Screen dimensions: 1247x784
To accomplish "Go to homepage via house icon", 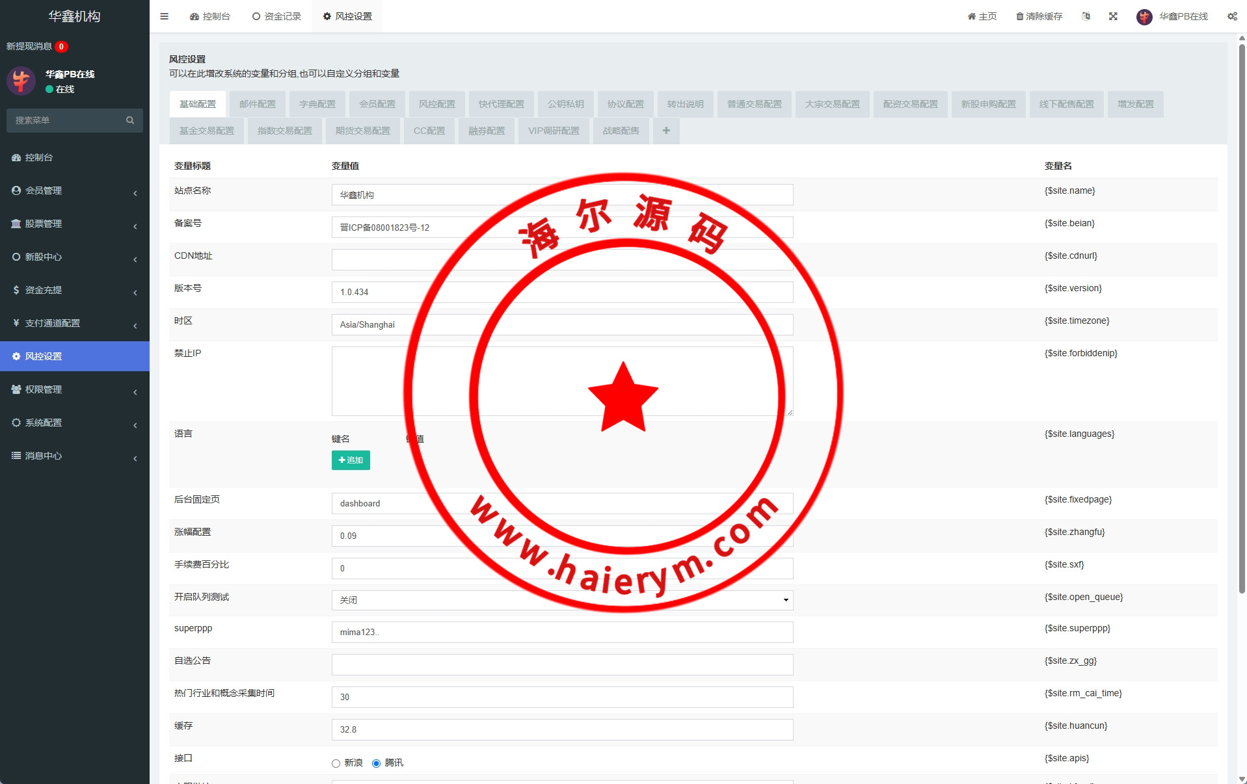I will pos(971,16).
